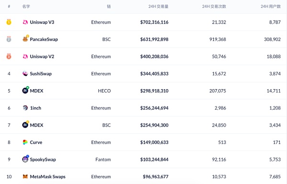Image resolution: width=287 pixels, height=184 pixels.
Task: Click the MetaMask fox icon
Action: coord(25,176)
